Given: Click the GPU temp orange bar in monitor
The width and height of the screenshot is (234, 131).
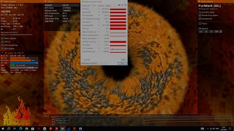Looking at the screenshot, I should pyautogui.click(x=18, y=58).
